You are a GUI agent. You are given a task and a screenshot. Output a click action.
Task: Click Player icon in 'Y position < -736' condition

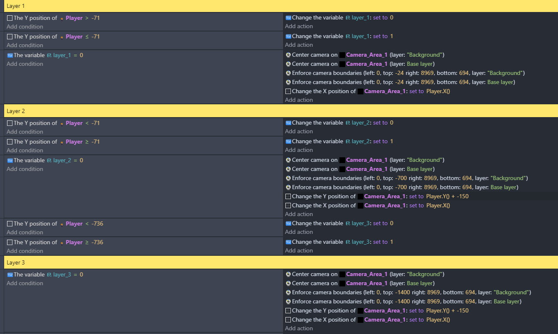(x=62, y=223)
